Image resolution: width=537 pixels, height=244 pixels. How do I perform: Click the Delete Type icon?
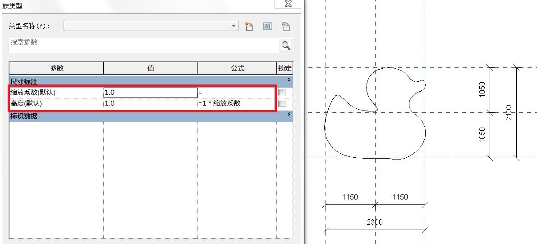coord(285,26)
